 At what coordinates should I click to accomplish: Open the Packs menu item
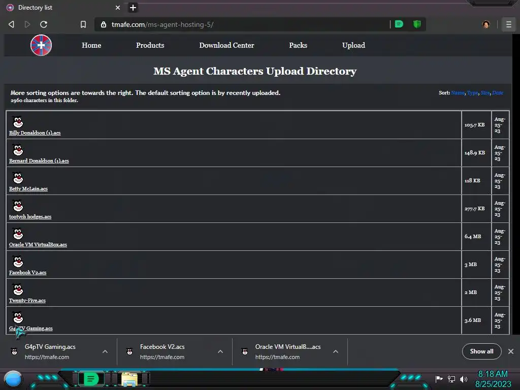[x=298, y=45]
